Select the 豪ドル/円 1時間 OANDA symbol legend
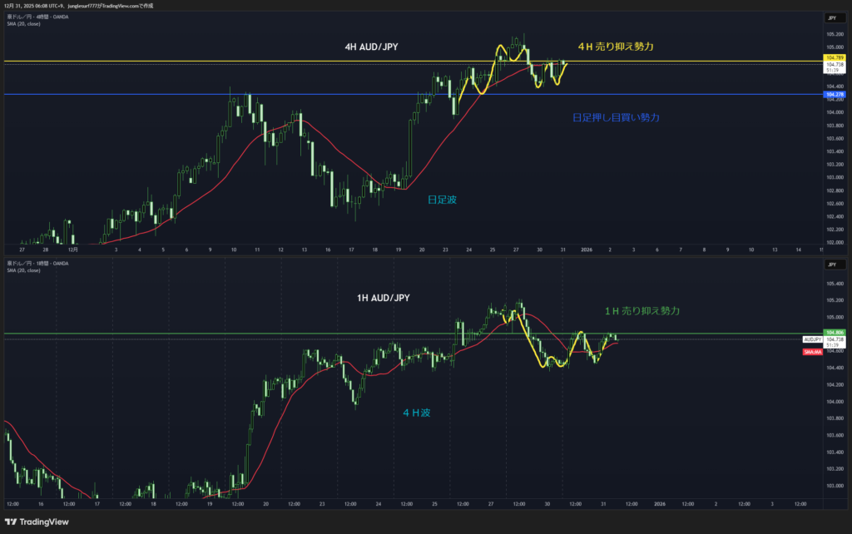The height and width of the screenshot is (534, 852). click(37, 264)
